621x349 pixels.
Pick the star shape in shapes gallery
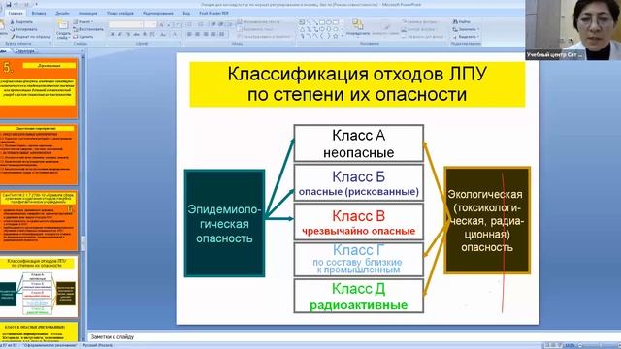click(x=336, y=36)
